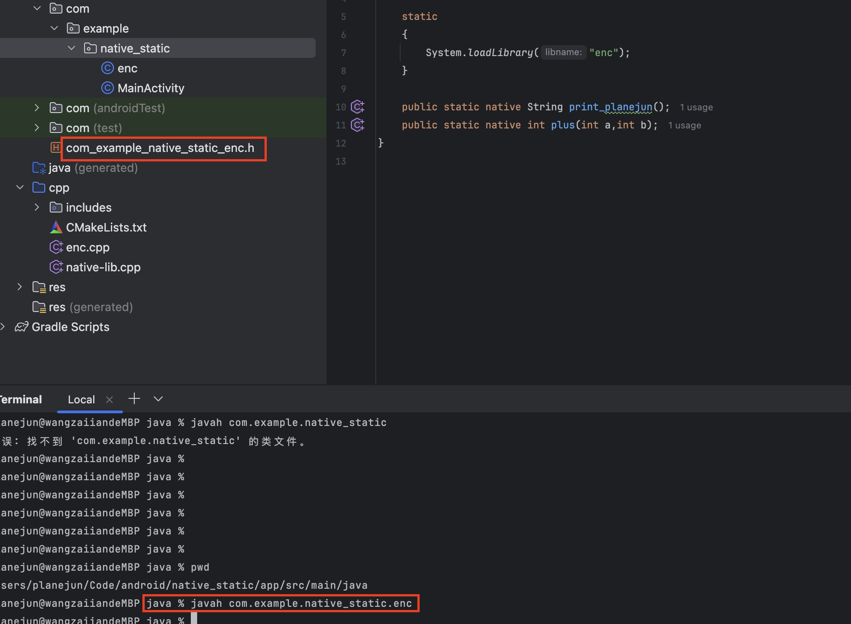
Task: Close the Local terminal tab
Action: pos(109,400)
